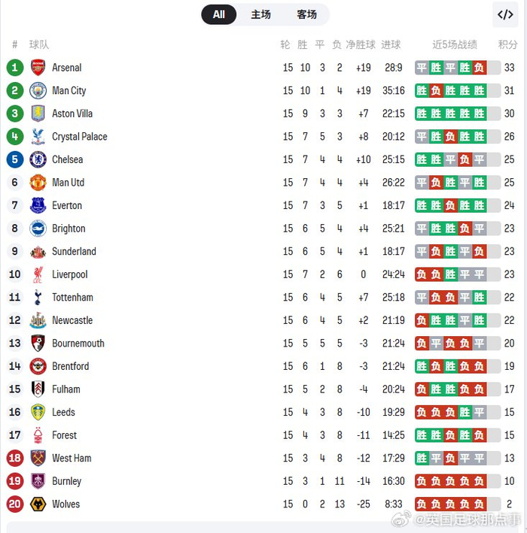Click the embed code icon button
Image resolution: width=527 pixels, height=533 pixels.
[x=505, y=15]
